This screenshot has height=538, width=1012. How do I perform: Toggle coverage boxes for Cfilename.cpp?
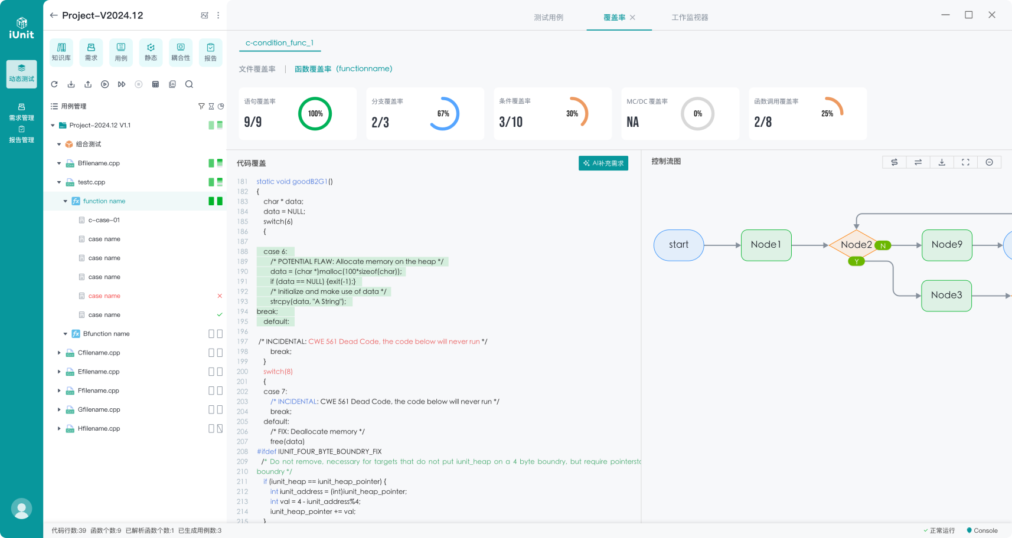pos(216,353)
